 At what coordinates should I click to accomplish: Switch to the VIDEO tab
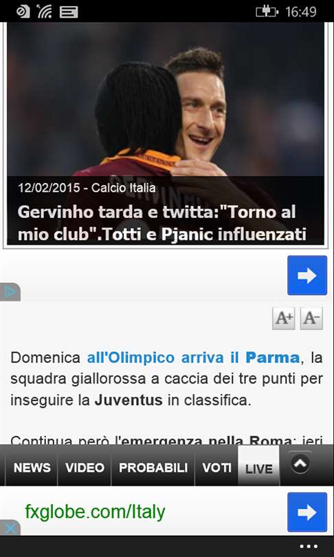(85, 468)
